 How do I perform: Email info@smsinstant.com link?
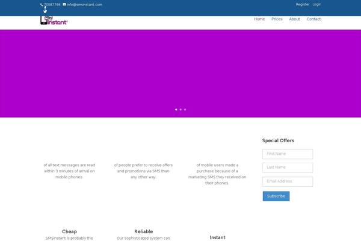pyautogui.click(x=84, y=5)
